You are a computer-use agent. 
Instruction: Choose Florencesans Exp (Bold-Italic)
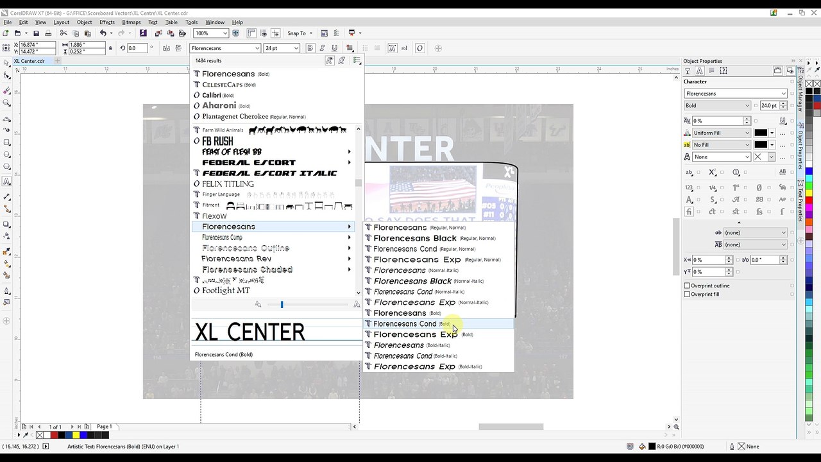point(439,366)
